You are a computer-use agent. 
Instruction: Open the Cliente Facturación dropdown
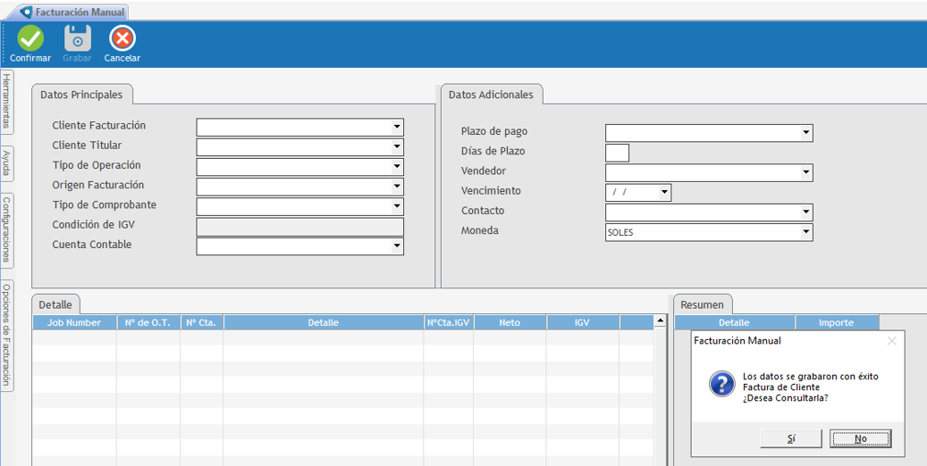(397, 128)
